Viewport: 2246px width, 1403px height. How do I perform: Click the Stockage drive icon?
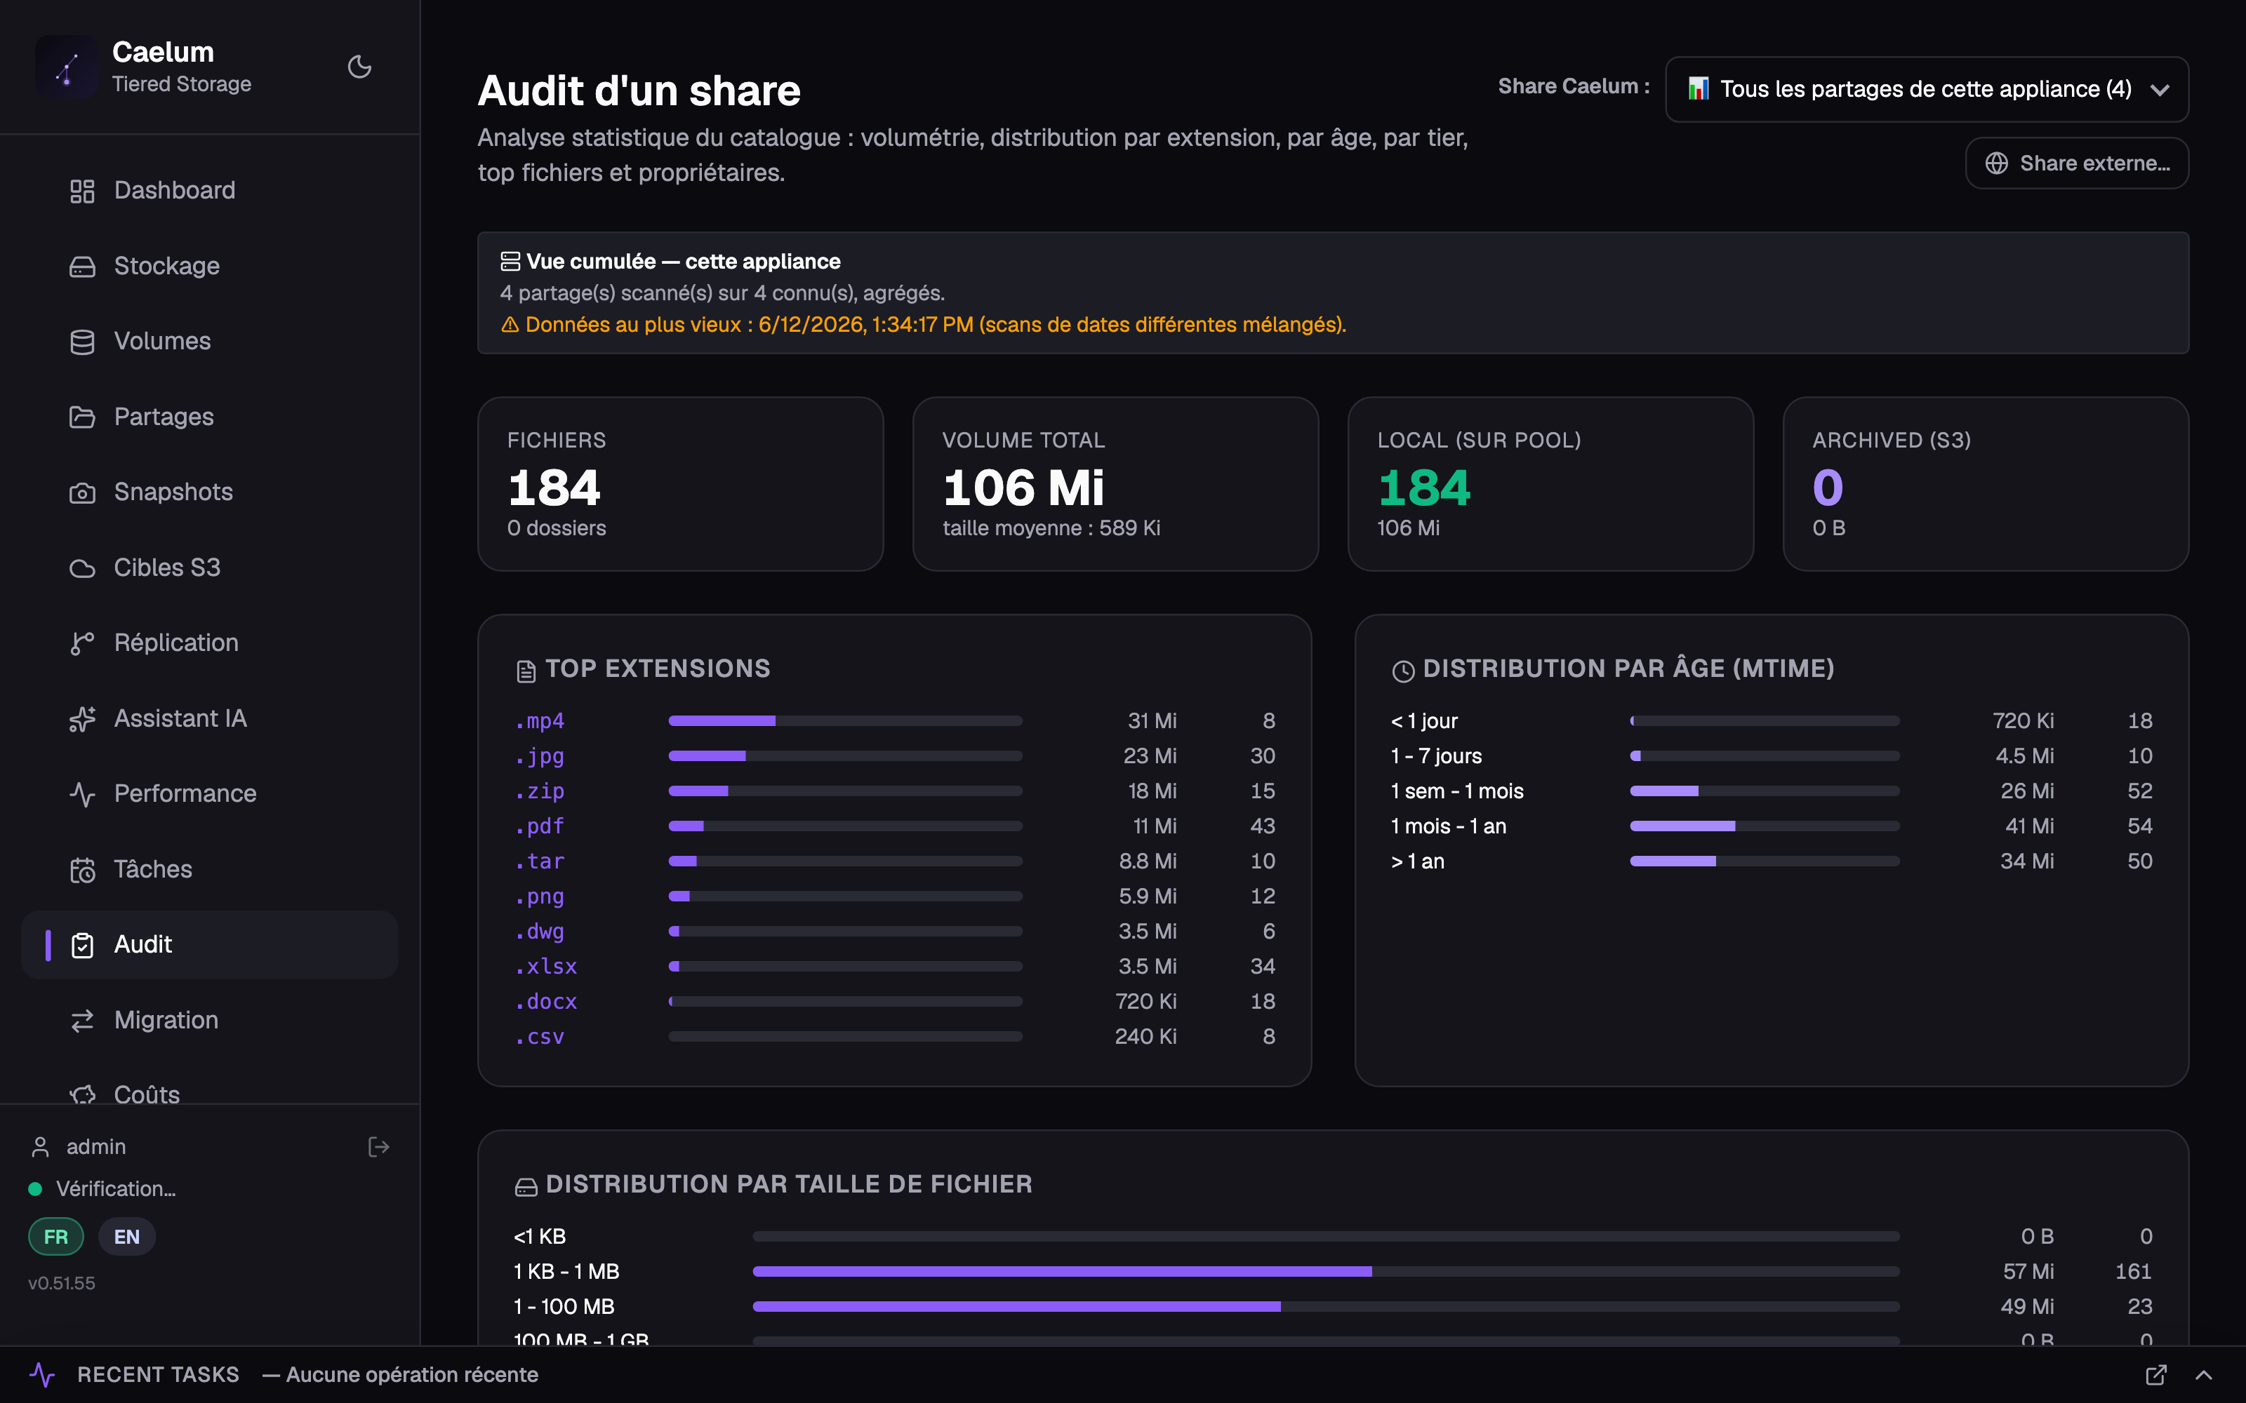tap(83, 267)
